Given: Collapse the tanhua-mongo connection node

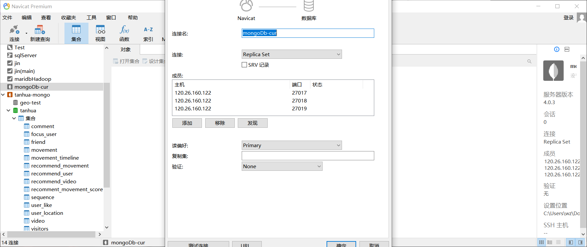Looking at the screenshot, I should pyautogui.click(x=3, y=95).
